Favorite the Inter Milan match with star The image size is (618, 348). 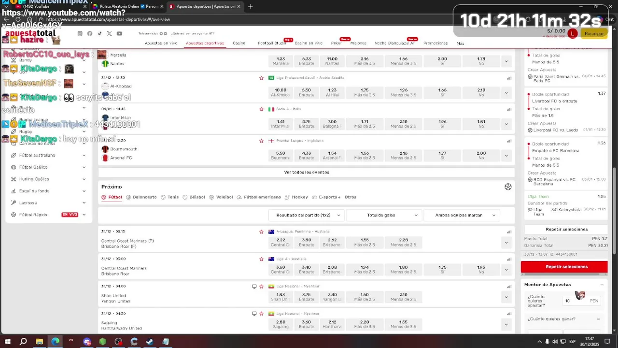(261, 109)
